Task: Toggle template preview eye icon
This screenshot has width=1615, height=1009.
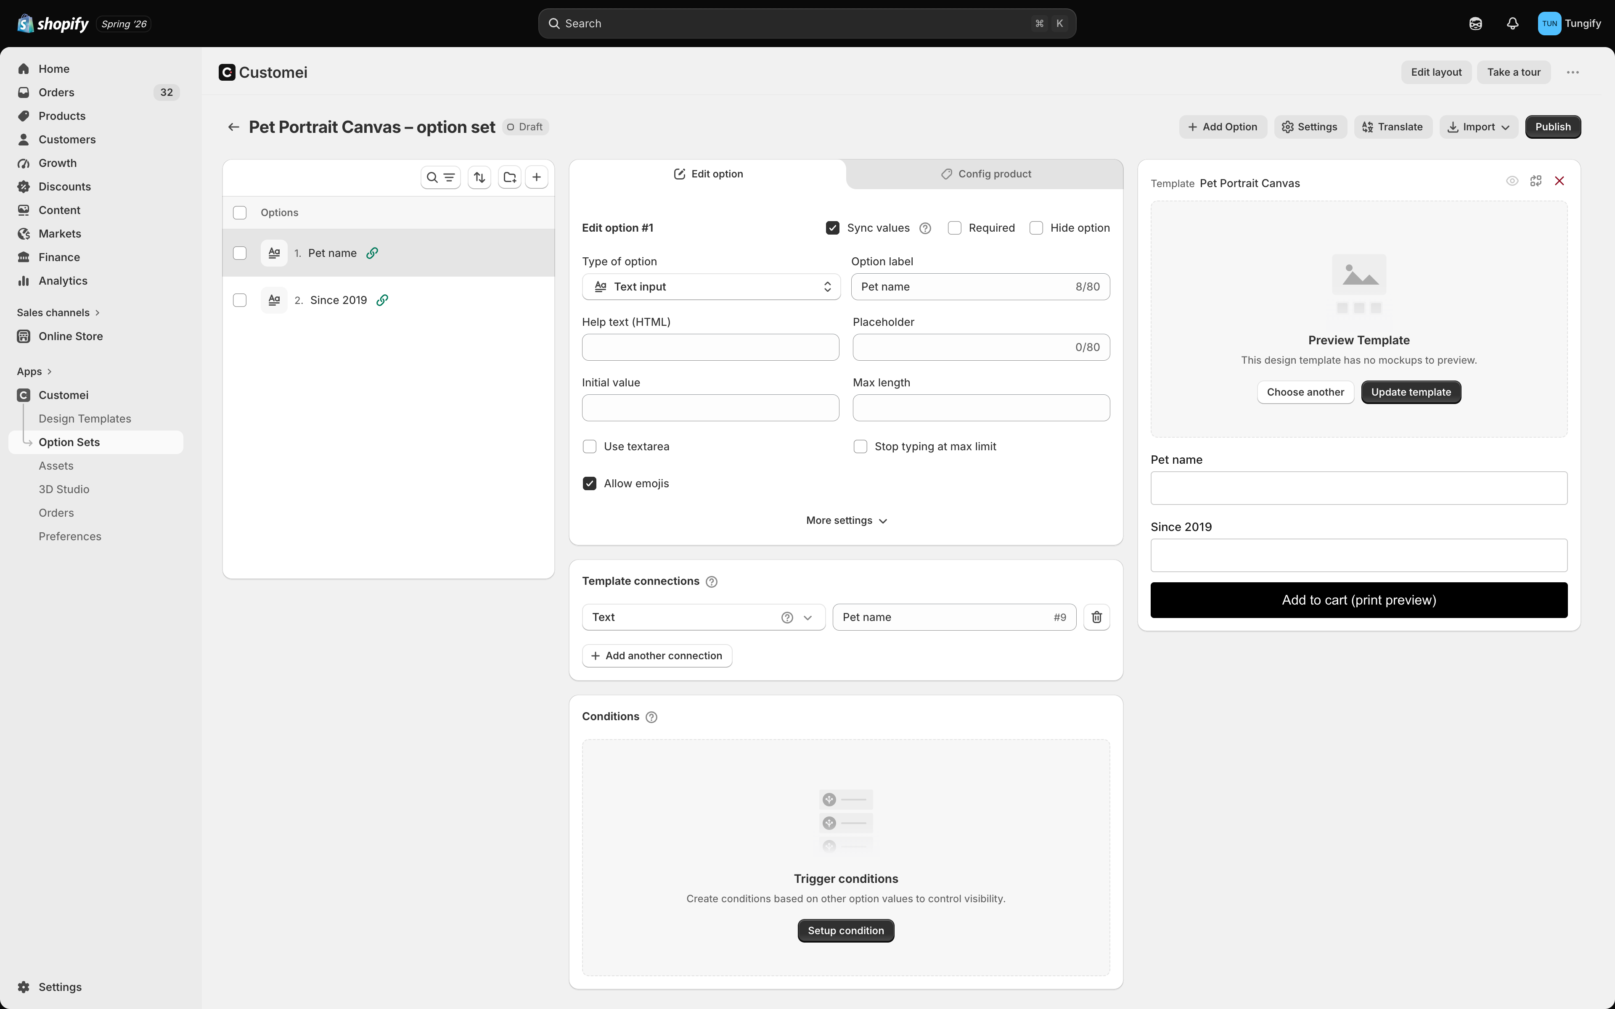Action: tap(1512, 181)
